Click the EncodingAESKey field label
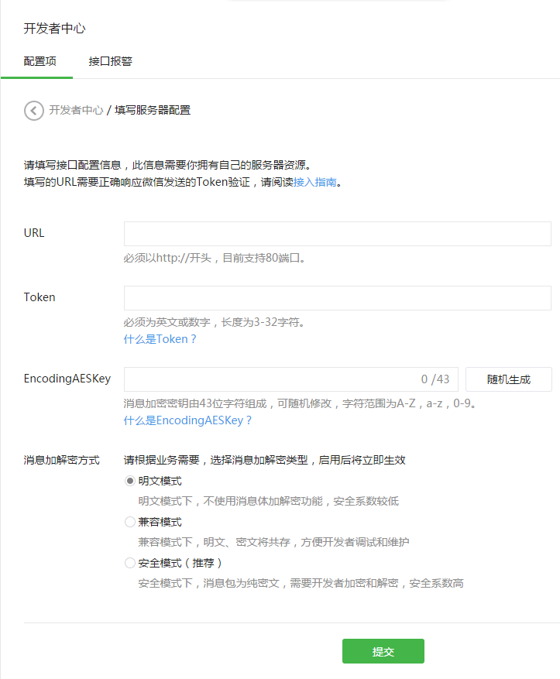The height and width of the screenshot is (679, 560). click(x=67, y=379)
